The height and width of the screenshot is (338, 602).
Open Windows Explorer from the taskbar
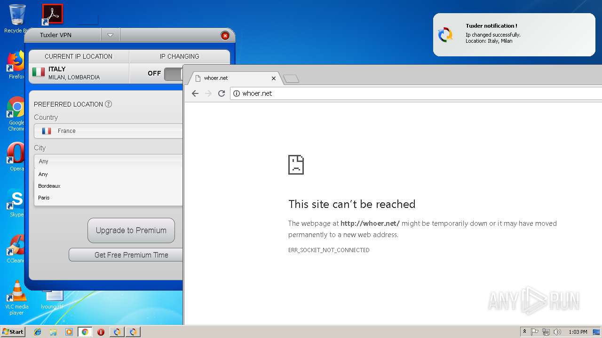[53, 332]
